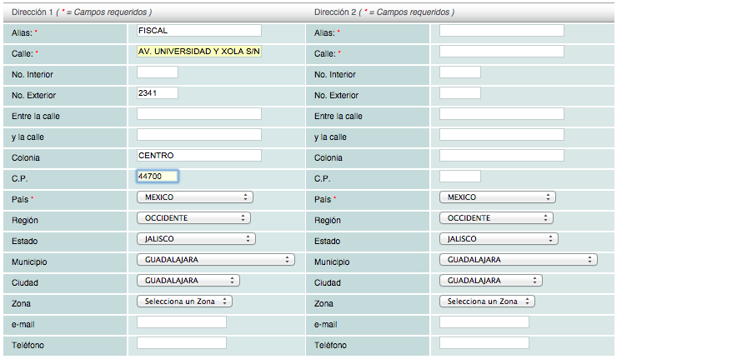Image resolution: width=737 pixels, height=359 pixels.
Task: Focus the Calle field in Dirección 2
Action: [501, 52]
